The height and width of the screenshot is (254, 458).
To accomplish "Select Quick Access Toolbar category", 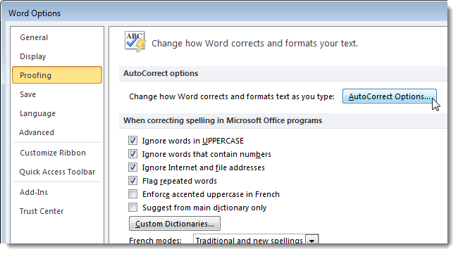I will (x=57, y=172).
